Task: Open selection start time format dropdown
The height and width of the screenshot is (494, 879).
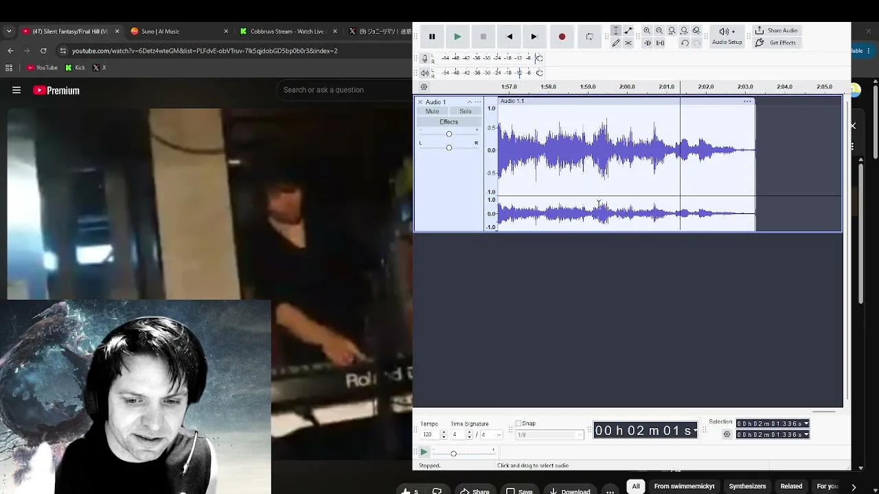Action: point(806,424)
